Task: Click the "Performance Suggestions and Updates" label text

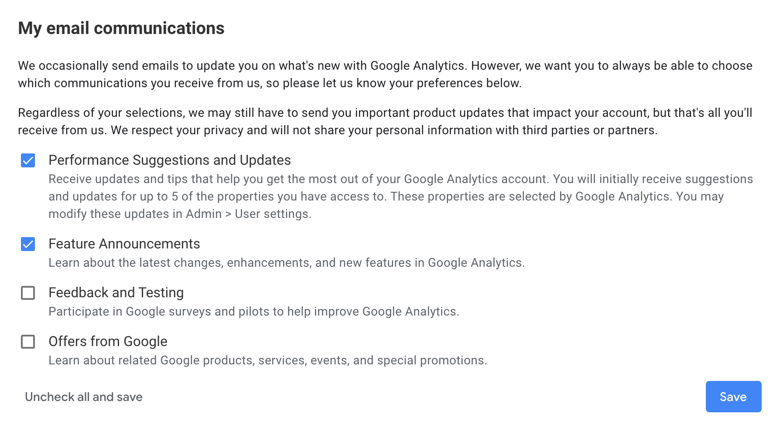Action: point(170,160)
